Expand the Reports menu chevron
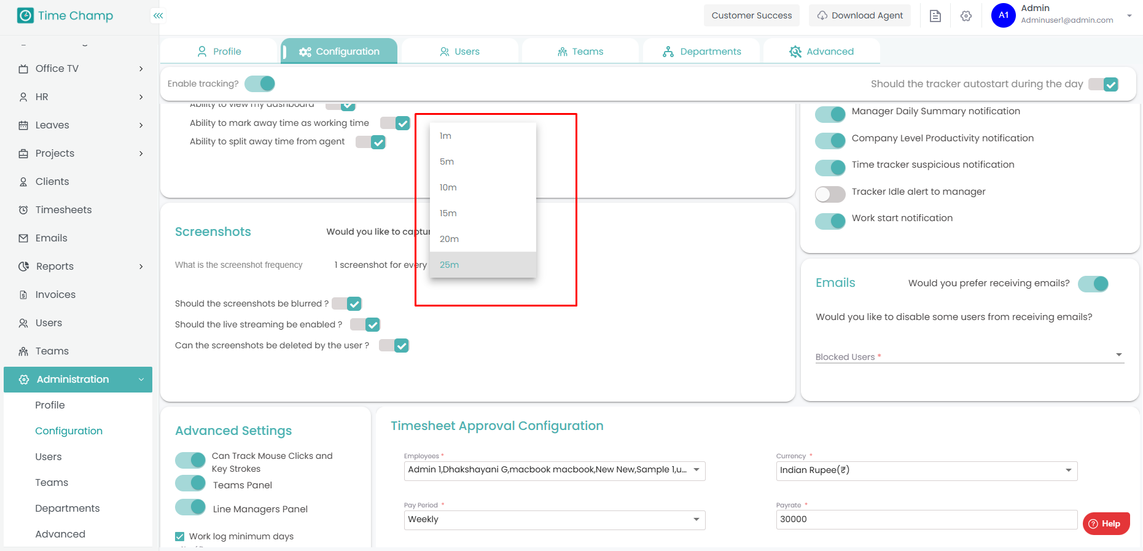Image resolution: width=1143 pixels, height=551 pixels. [141, 267]
